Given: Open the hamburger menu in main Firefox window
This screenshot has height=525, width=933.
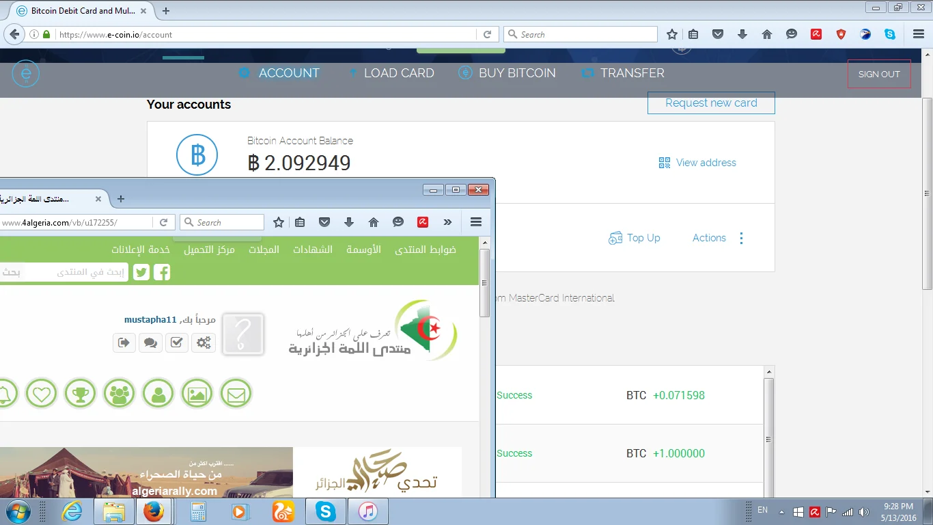Looking at the screenshot, I should coord(917,34).
